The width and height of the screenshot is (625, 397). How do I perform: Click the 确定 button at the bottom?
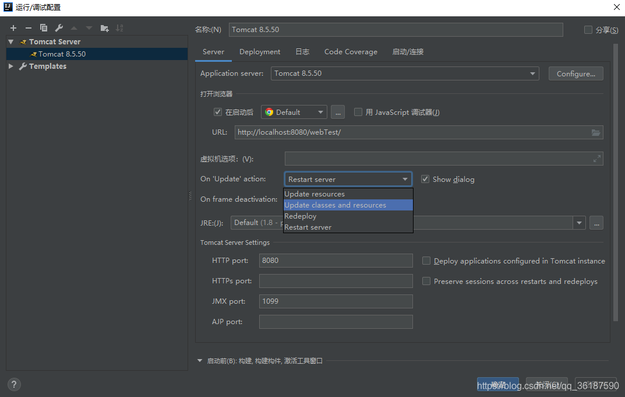point(498,384)
